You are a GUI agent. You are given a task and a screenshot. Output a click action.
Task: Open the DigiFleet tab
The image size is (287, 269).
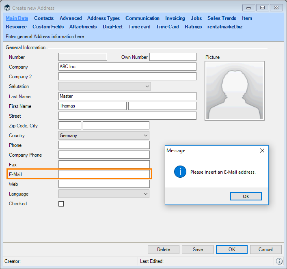coord(112,27)
